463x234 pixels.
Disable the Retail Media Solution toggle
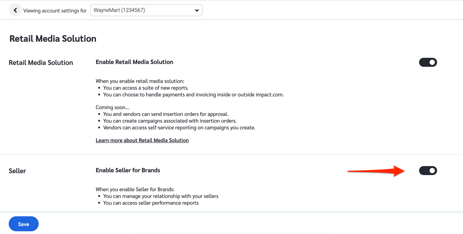428,62
